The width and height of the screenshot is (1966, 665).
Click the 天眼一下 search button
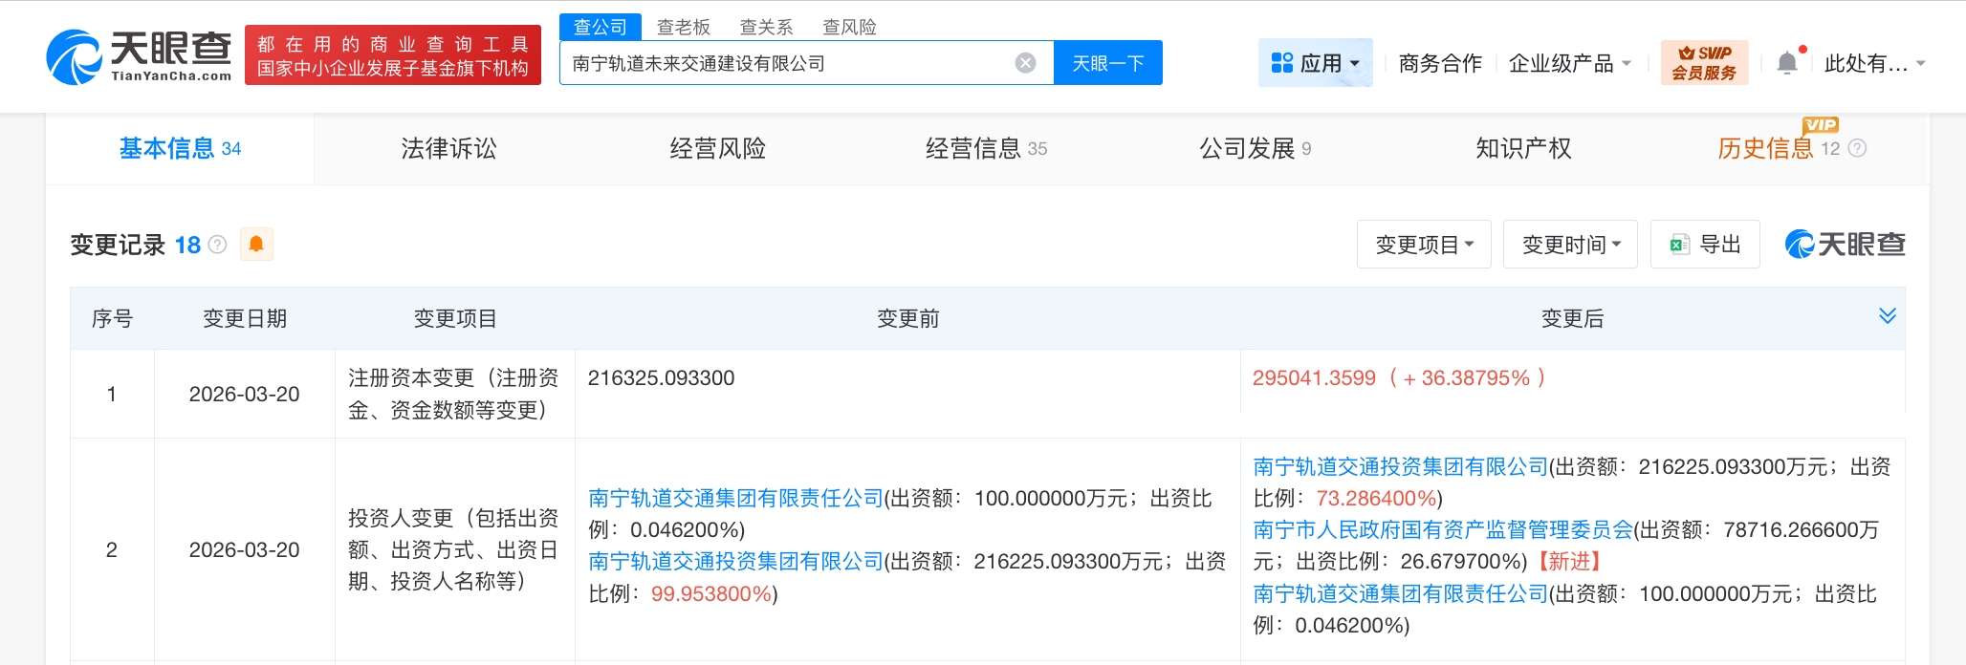click(1107, 63)
